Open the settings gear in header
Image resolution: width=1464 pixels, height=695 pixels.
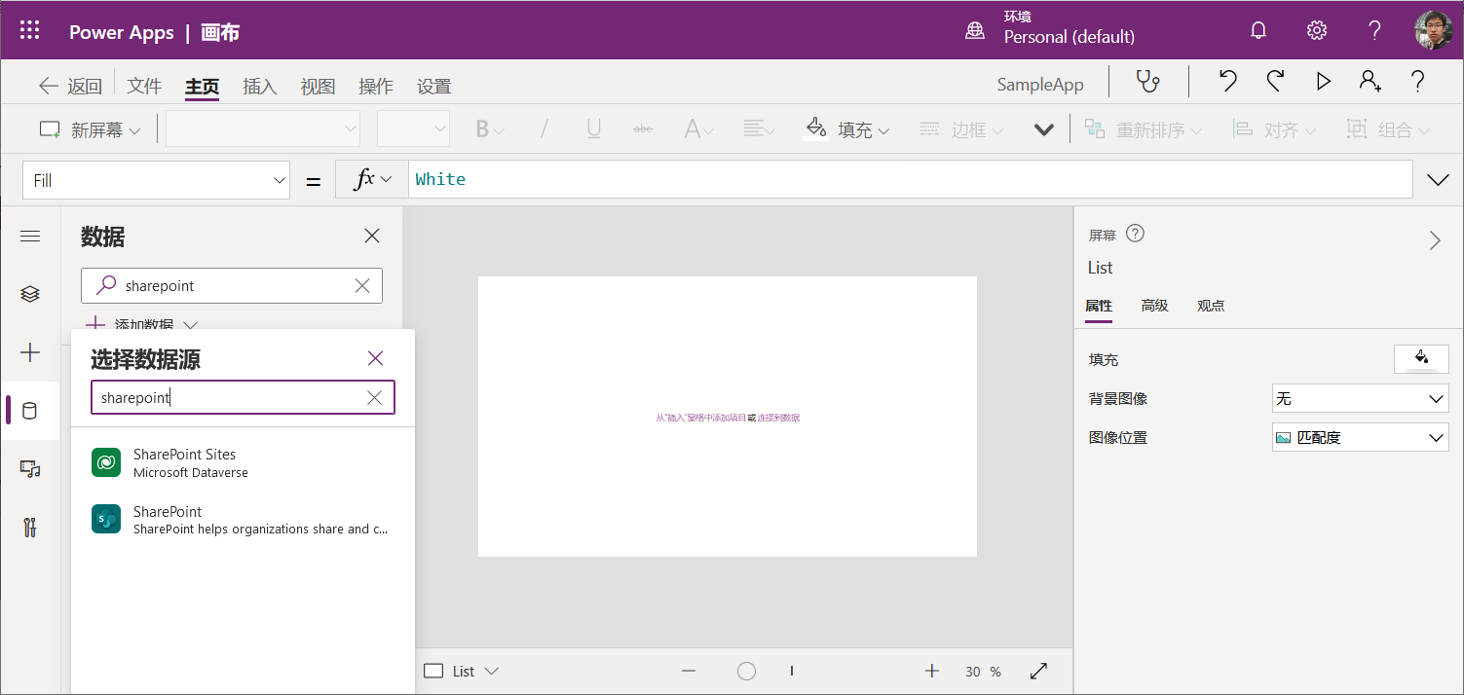tap(1317, 31)
